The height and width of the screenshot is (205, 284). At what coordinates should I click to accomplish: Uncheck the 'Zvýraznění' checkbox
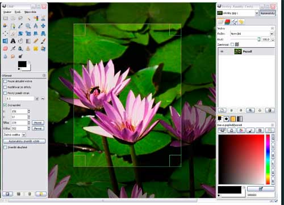point(5,105)
